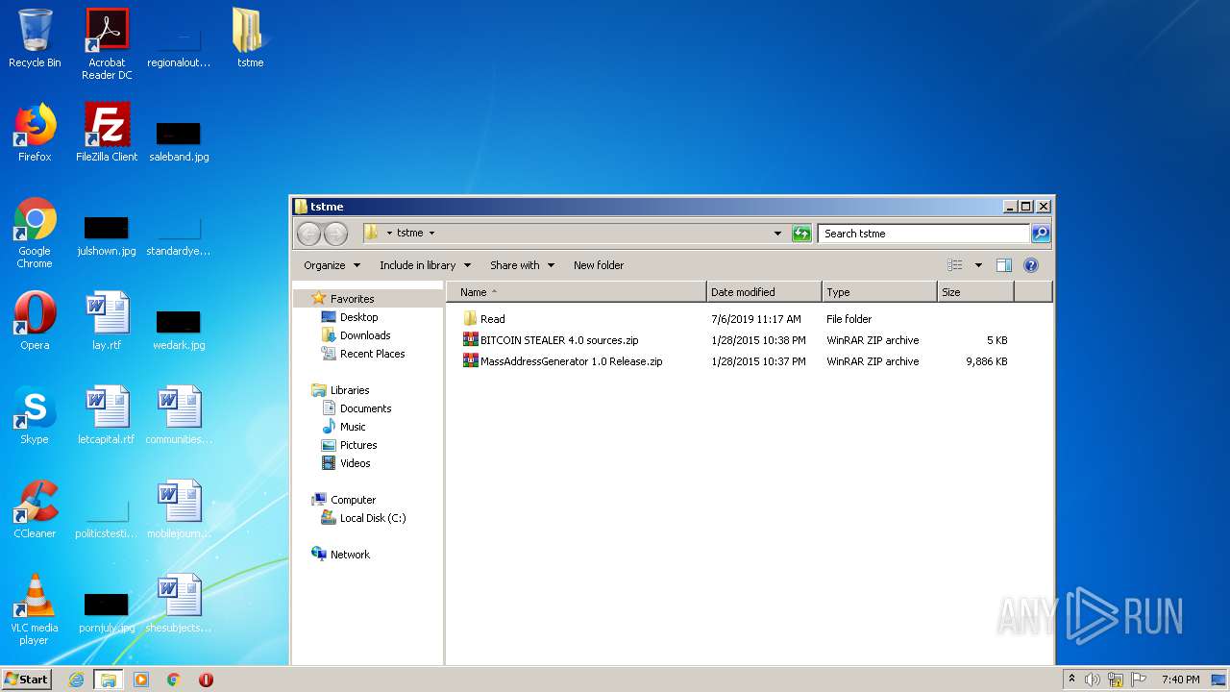Open Include in library dropdown

(425, 265)
